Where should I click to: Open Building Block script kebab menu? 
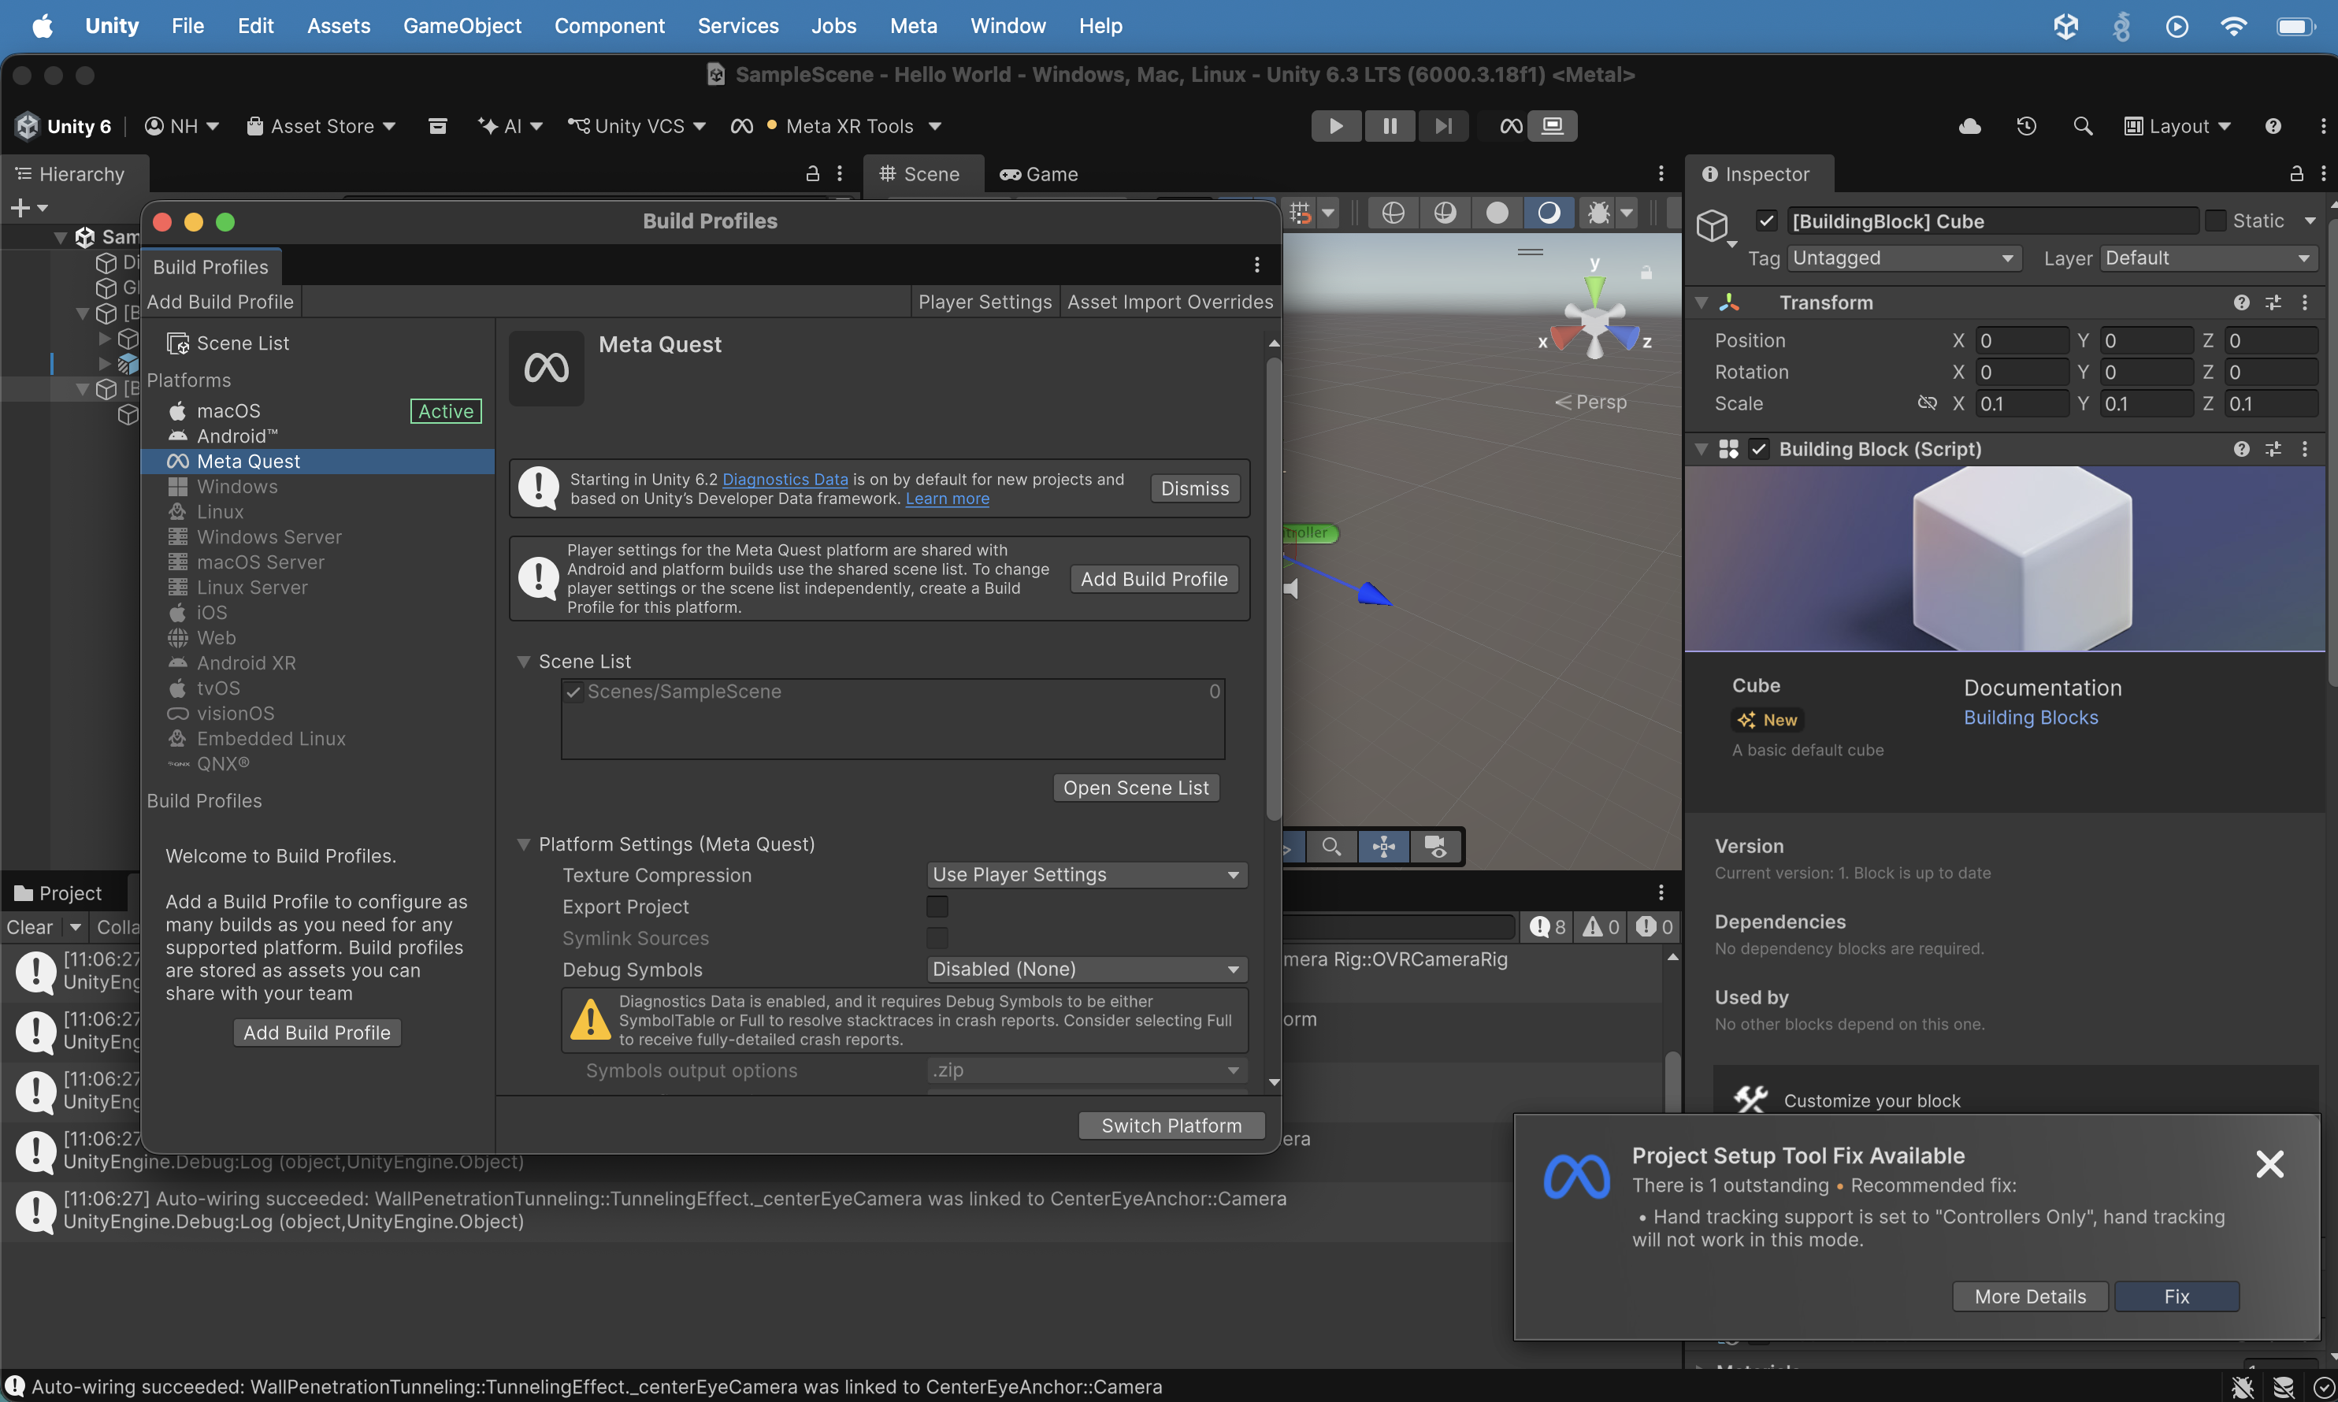(x=2305, y=449)
